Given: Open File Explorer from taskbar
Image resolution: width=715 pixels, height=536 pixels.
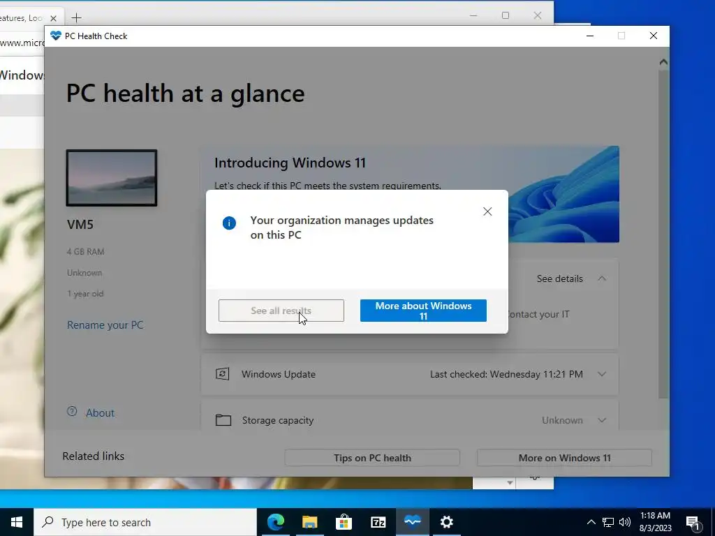Looking at the screenshot, I should [x=309, y=522].
